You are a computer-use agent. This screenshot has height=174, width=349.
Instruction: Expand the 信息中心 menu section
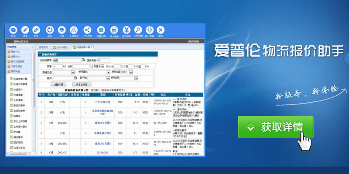(x=19, y=57)
